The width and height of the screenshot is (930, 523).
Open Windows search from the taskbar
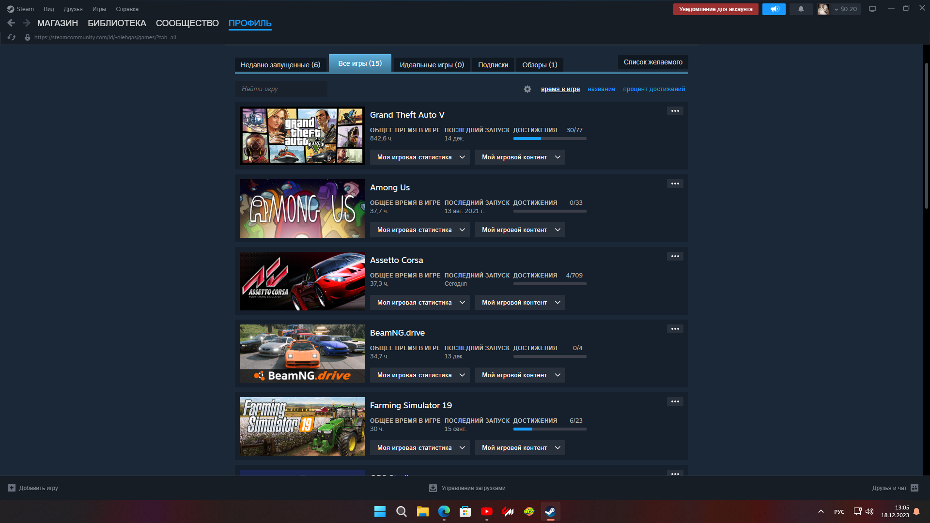coord(402,511)
